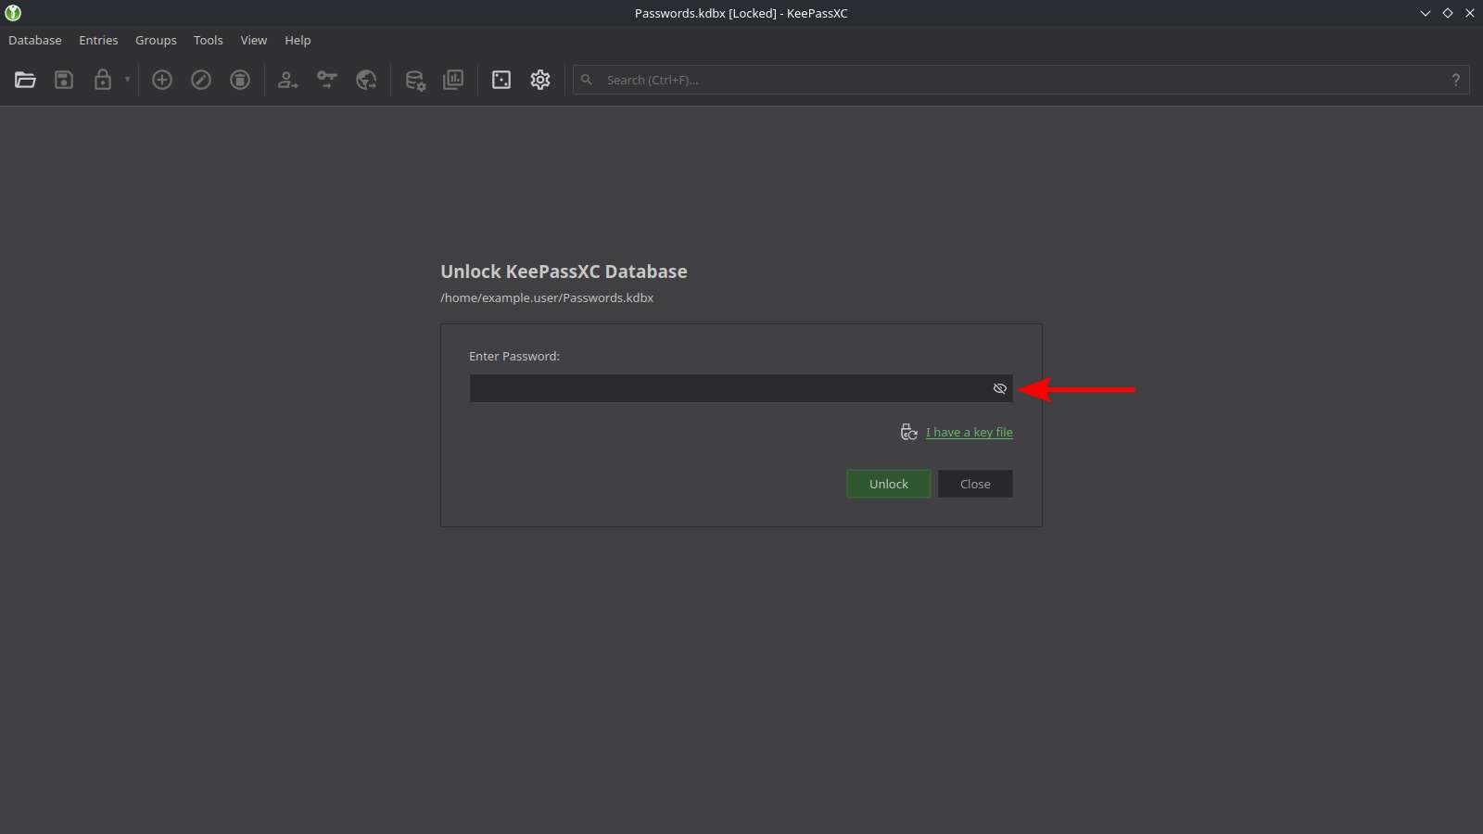
Task: Click the Close button in unlock dialog
Action: pos(975,484)
